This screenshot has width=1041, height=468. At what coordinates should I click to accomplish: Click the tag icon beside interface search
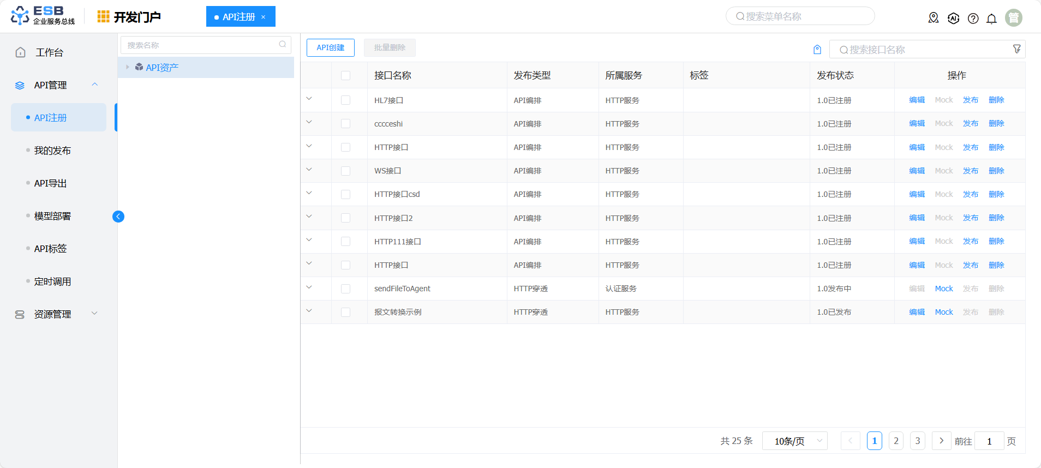[817, 50]
